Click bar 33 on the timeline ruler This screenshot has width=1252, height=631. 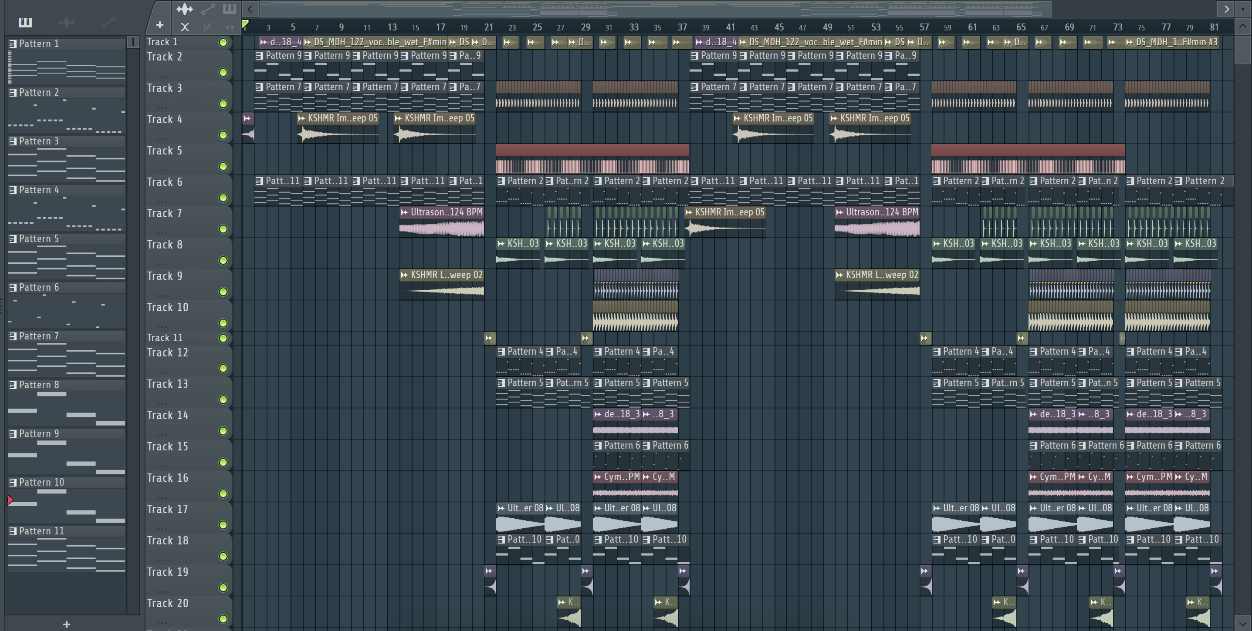(634, 27)
